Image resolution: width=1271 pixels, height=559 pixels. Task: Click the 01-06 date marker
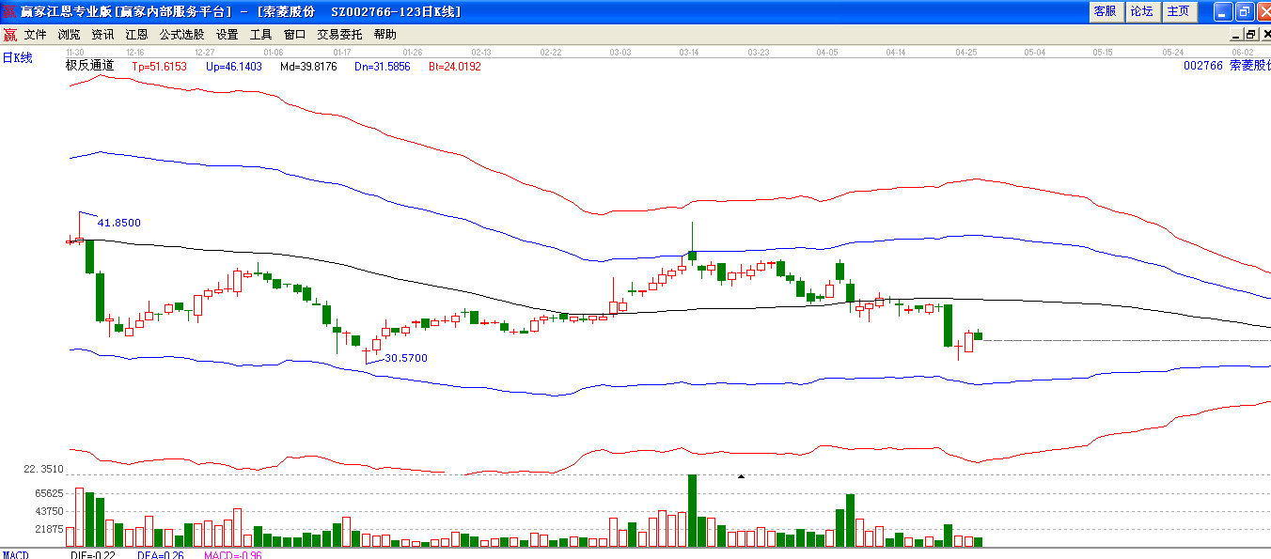[x=274, y=52]
